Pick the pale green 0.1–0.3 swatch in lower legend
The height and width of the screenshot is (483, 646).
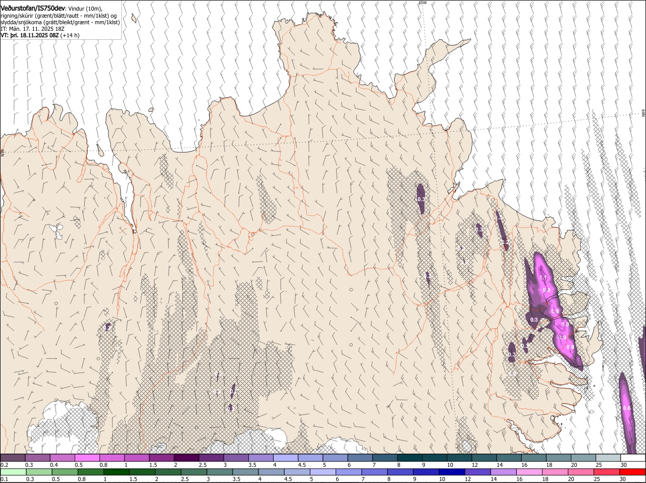(x=13, y=472)
